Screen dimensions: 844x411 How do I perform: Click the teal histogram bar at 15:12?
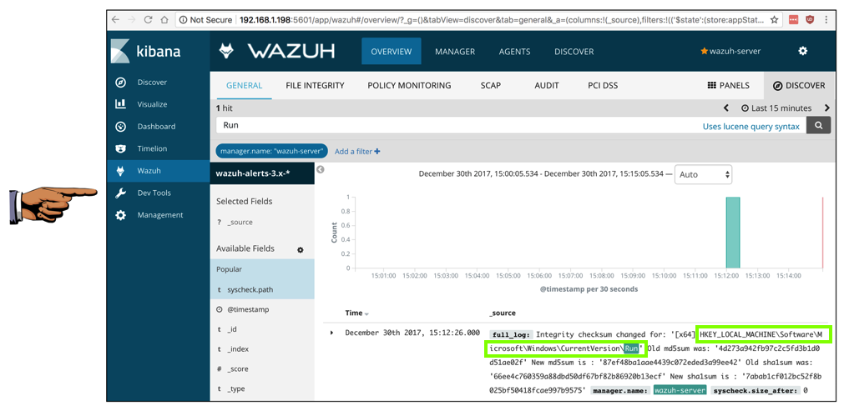pos(733,232)
